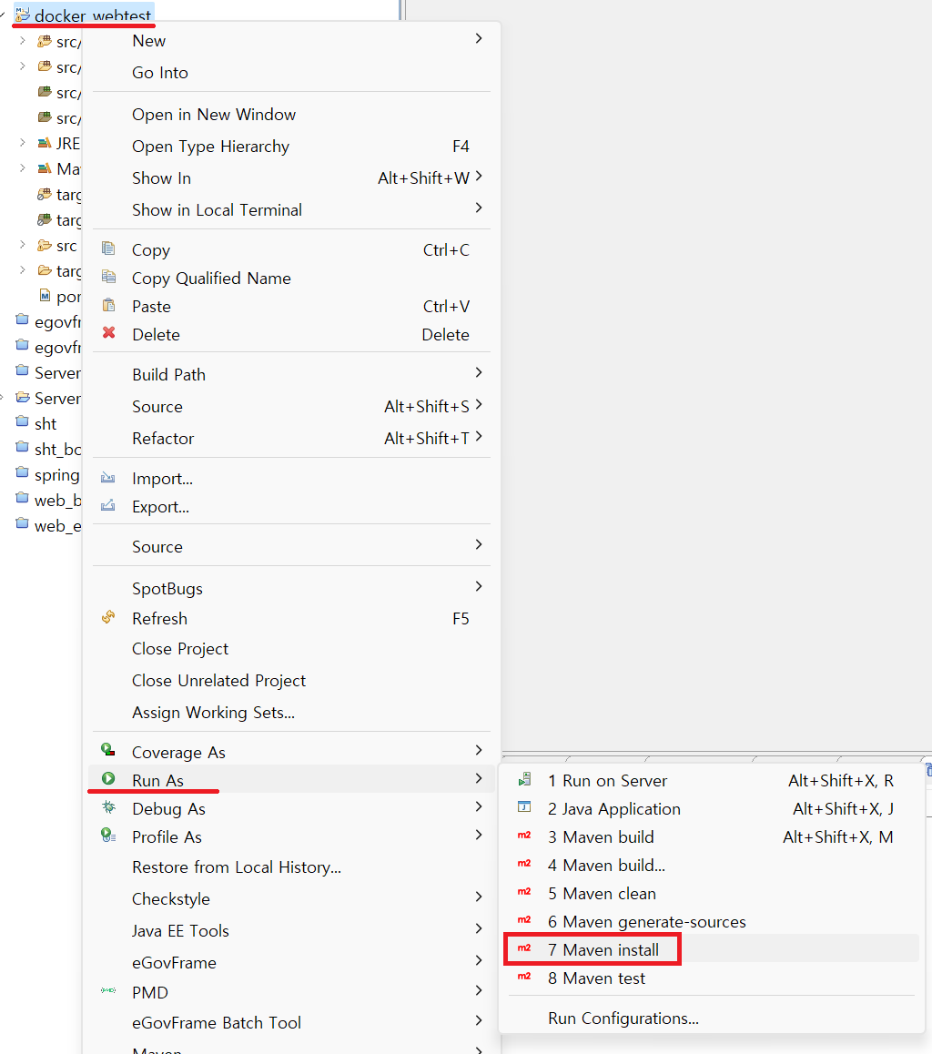932x1054 pixels.
Task: Click the Refresh icon
Action: (109, 617)
